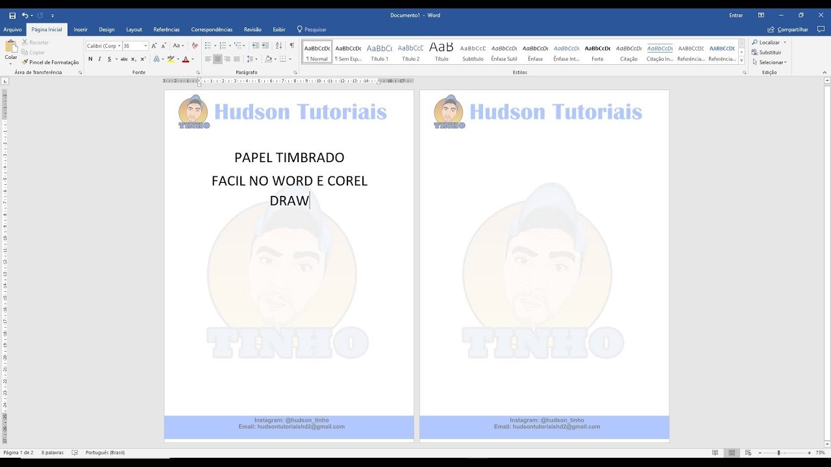Image resolution: width=831 pixels, height=467 pixels.
Task: Apply the Sem Espaçamento style
Action: [349, 52]
